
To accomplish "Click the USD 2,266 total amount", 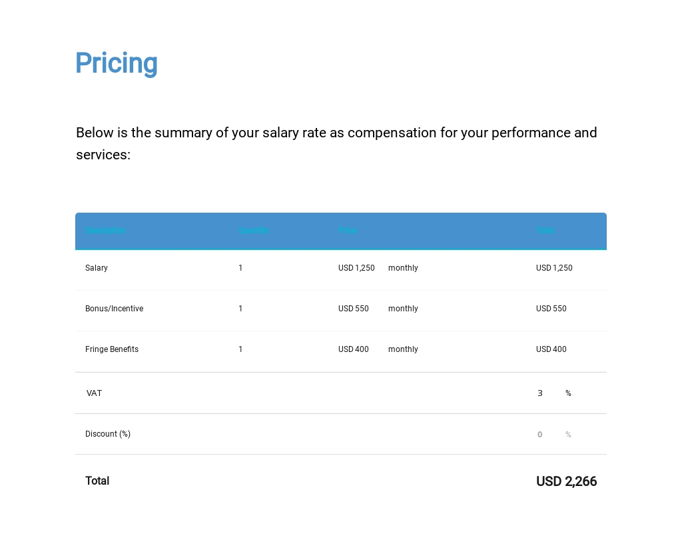I will [x=566, y=481].
